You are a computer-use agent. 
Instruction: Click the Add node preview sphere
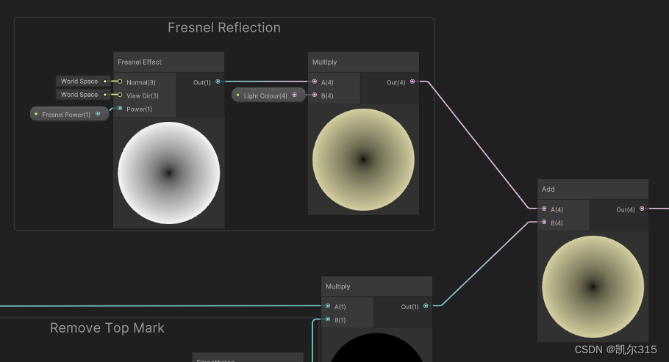(593, 286)
